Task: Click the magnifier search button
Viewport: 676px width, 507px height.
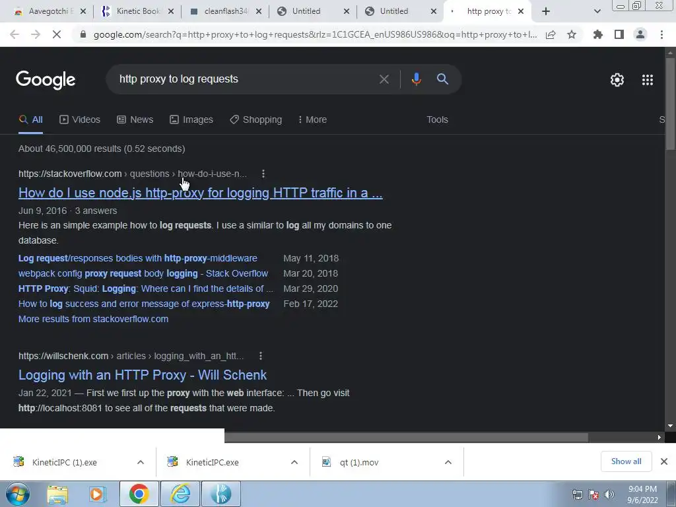Action: pyautogui.click(x=443, y=79)
